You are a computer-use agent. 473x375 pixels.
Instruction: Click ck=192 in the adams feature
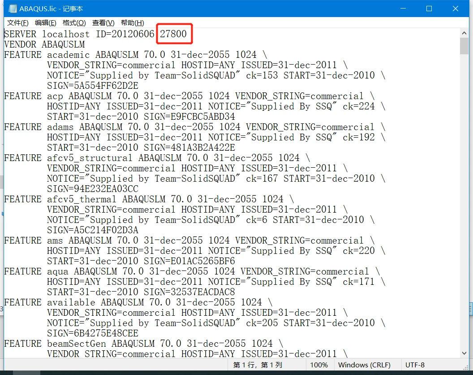click(359, 137)
